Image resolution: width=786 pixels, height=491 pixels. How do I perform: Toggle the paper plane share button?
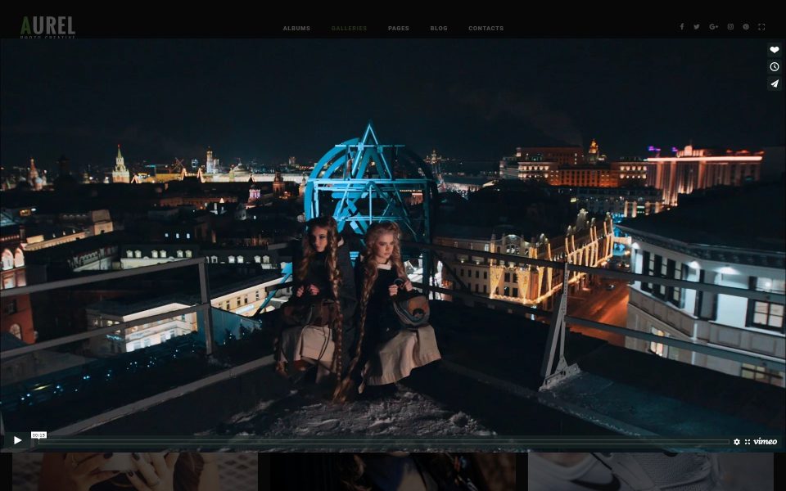click(x=775, y=83)
